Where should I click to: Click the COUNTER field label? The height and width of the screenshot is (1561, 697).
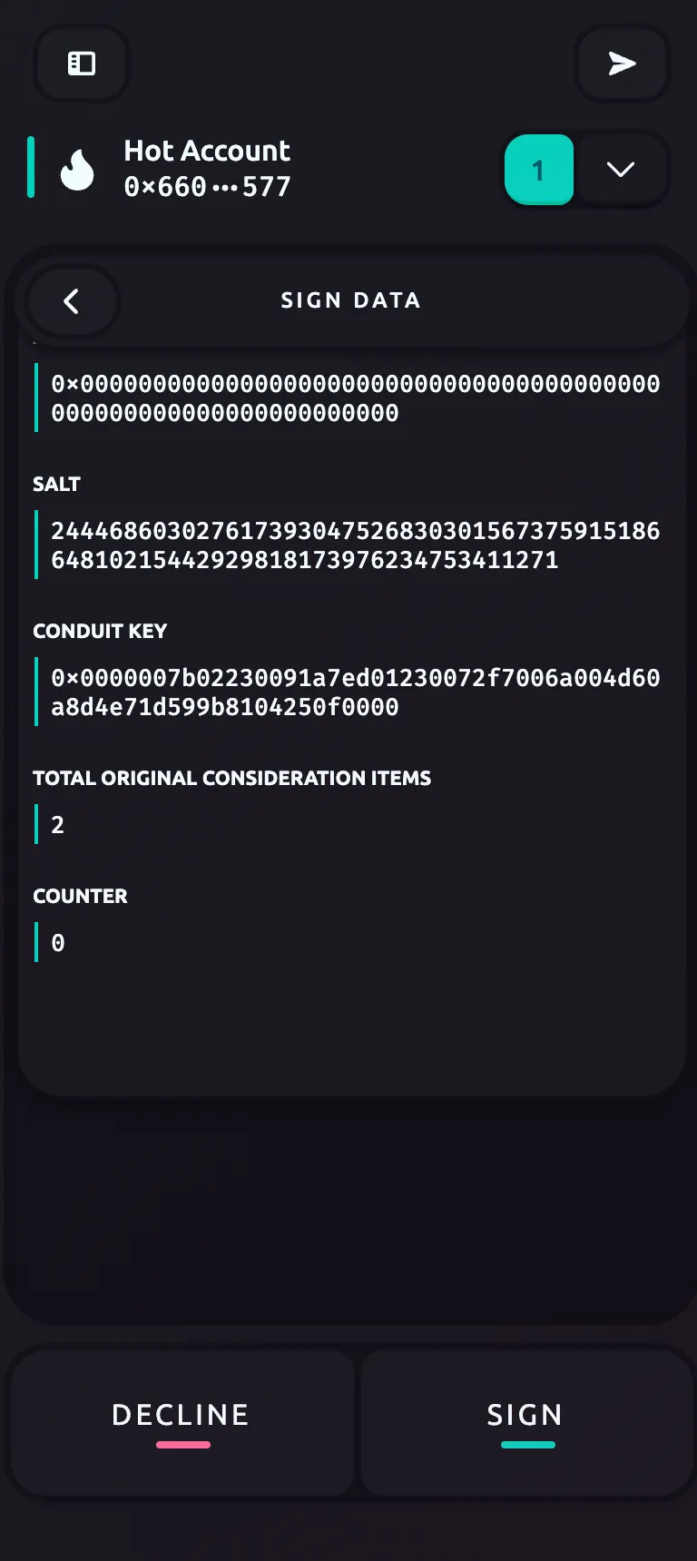tap(80, 897)
